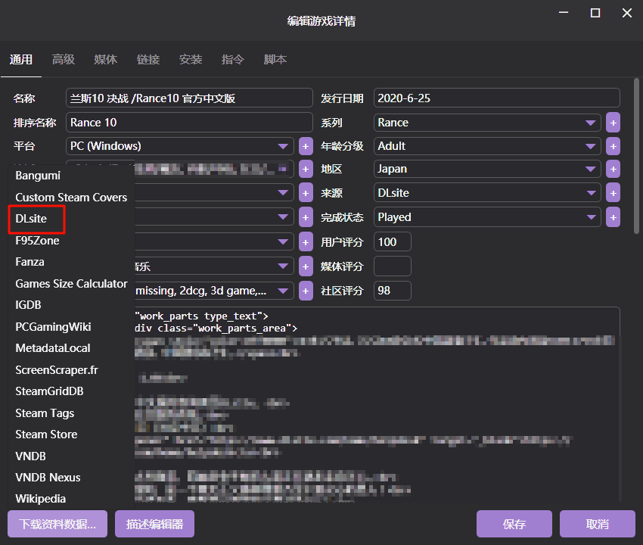Add a region using 地区 plus button

click(613, 170)
